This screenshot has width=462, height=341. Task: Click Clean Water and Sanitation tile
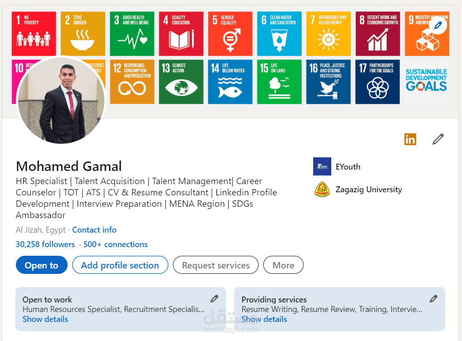[279, 34]
